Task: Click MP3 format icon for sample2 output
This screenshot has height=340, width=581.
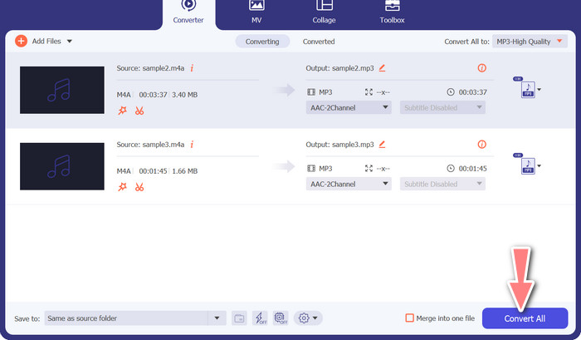Action: tap(311, 92)
